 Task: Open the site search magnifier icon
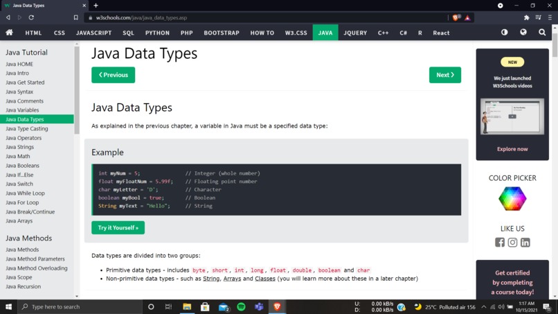click(x=542, y=33)
